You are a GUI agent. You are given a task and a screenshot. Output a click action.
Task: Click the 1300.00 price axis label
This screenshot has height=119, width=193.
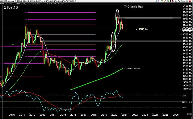click(x=187, y=60)
